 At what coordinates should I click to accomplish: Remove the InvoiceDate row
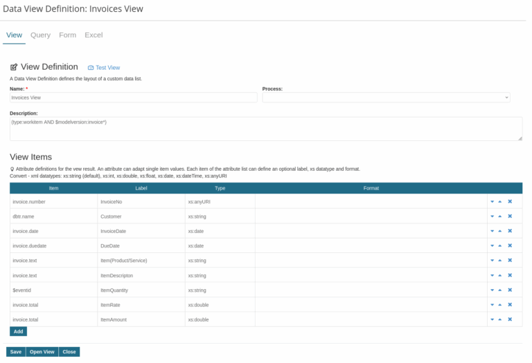(510, 231)
